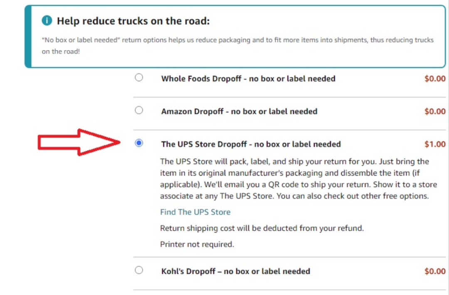
Task: Pick the Kohl's Dropoff radio button
Action: (x=139, y=270)
